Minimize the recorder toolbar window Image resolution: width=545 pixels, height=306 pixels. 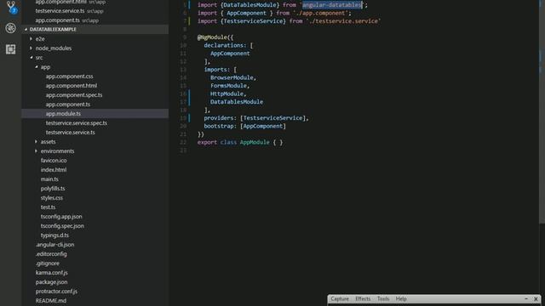pos(526,299)
